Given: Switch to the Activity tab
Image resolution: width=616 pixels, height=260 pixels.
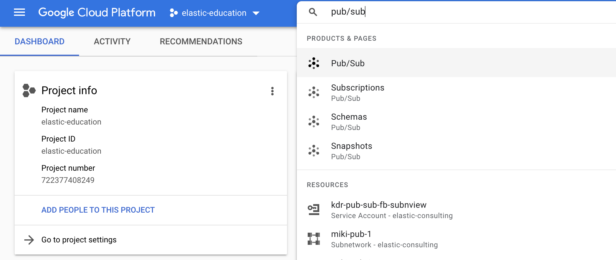Looking at the screenshot, I should [112, 41].
